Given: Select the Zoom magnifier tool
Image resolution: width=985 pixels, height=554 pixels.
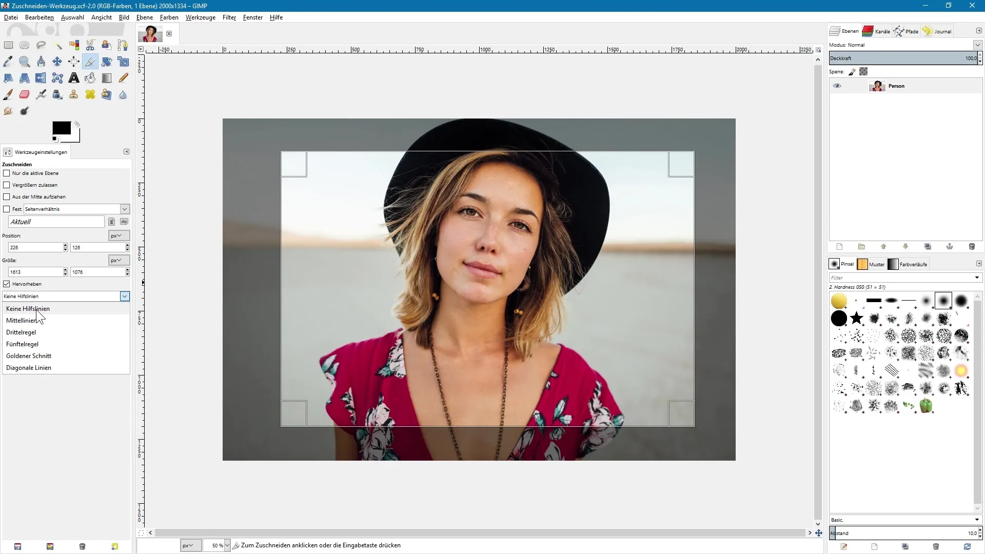Looking at the screenshot, I should (x=25, y=62).
